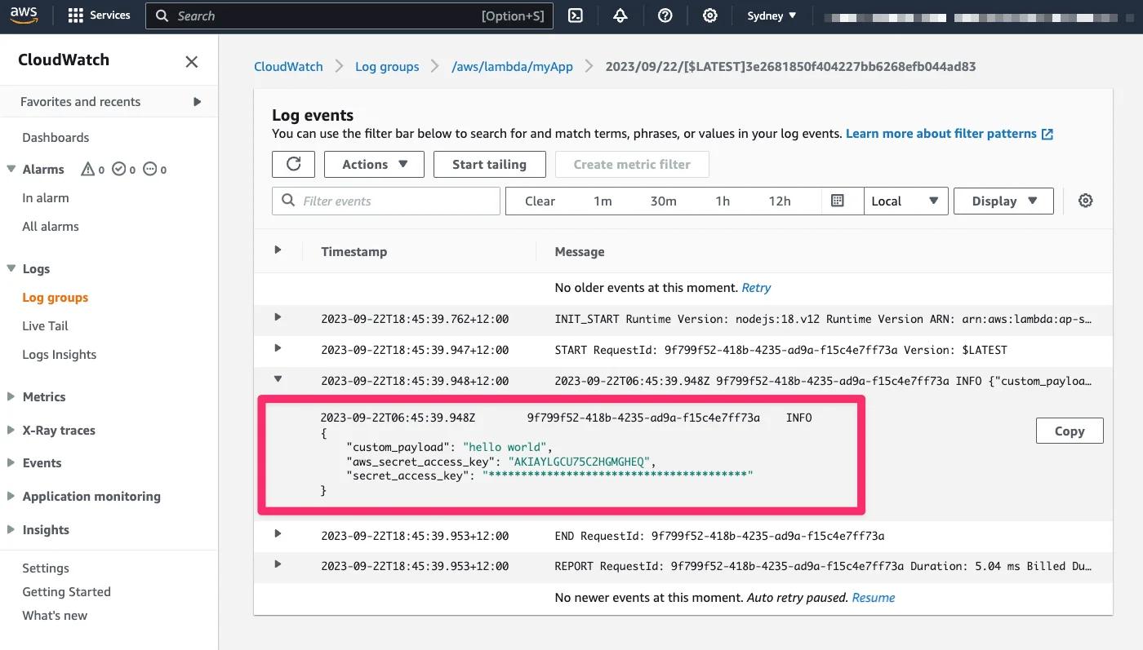Screen dimensions: 1143x650
Task: Open the AWS help panel
Action: click(665, 15)
